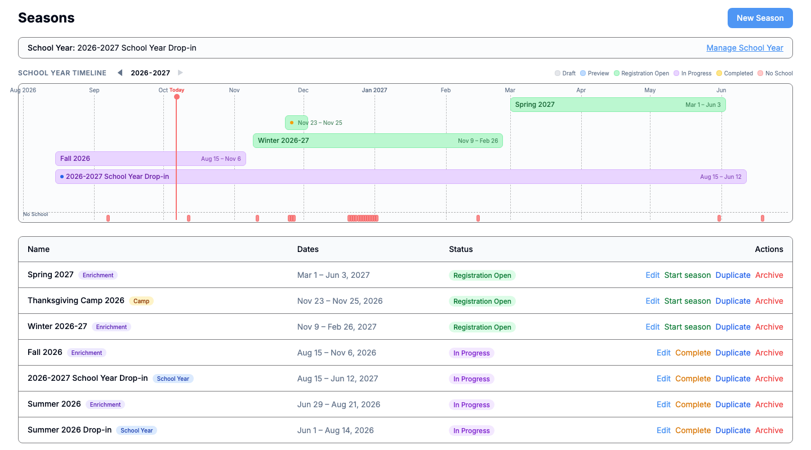Archive the Fall 2026 season
Screen dimensions: 811x450
point(769,353)
